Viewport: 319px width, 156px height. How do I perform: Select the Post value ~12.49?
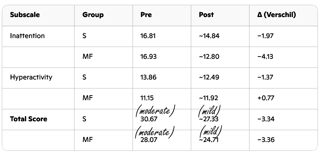209,77
